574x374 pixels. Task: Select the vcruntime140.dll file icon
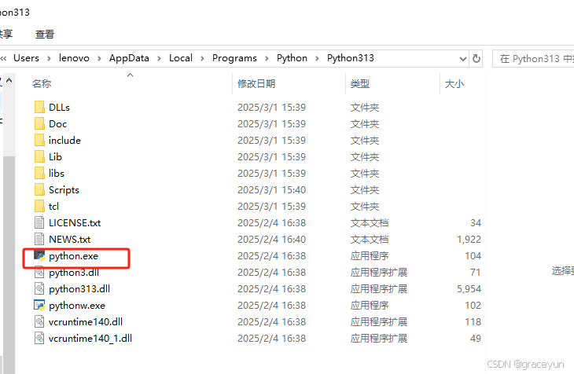tap(39, 321)
